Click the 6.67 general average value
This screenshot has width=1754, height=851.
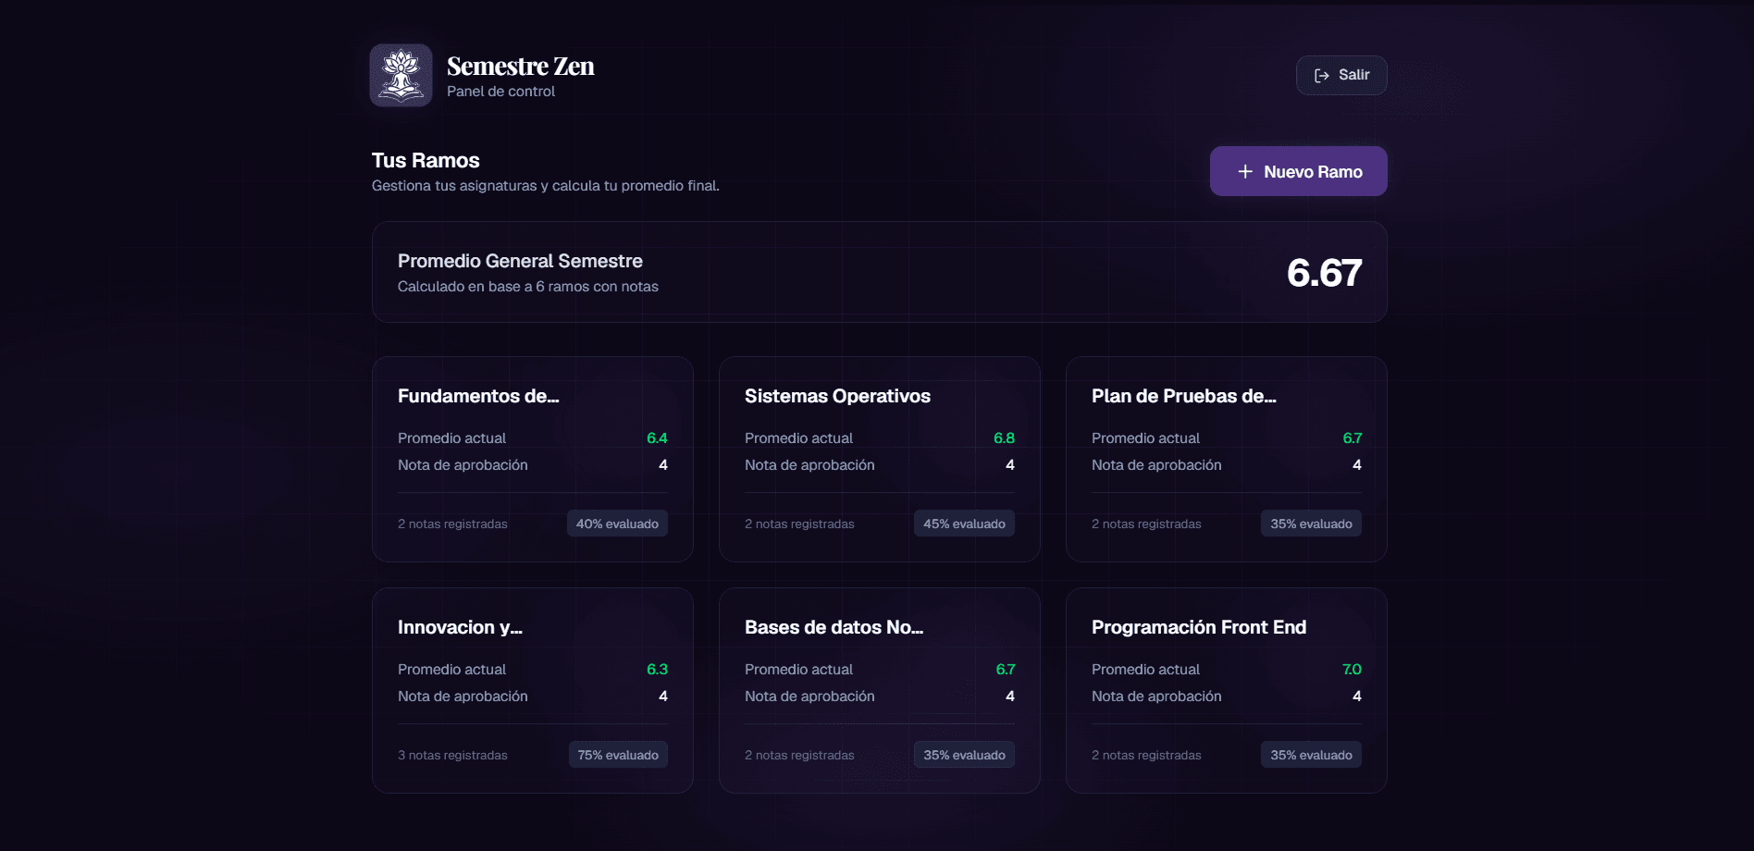pyautogui.click(x=1324, y=273)
